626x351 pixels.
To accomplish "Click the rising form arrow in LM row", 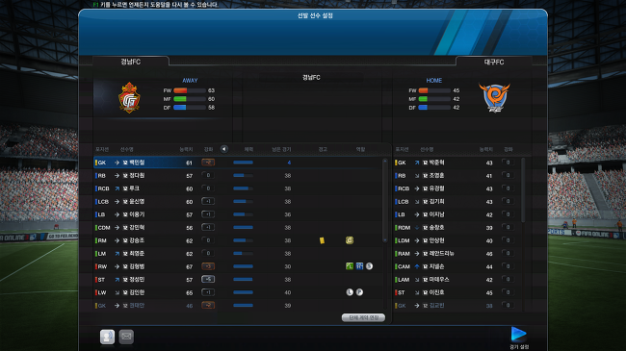I will point(117,254).
